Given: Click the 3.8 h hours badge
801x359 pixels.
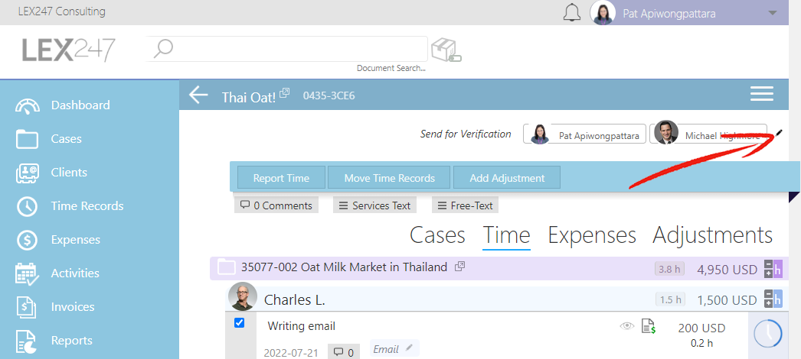Looking at the screenshot, I should point(669,270).
